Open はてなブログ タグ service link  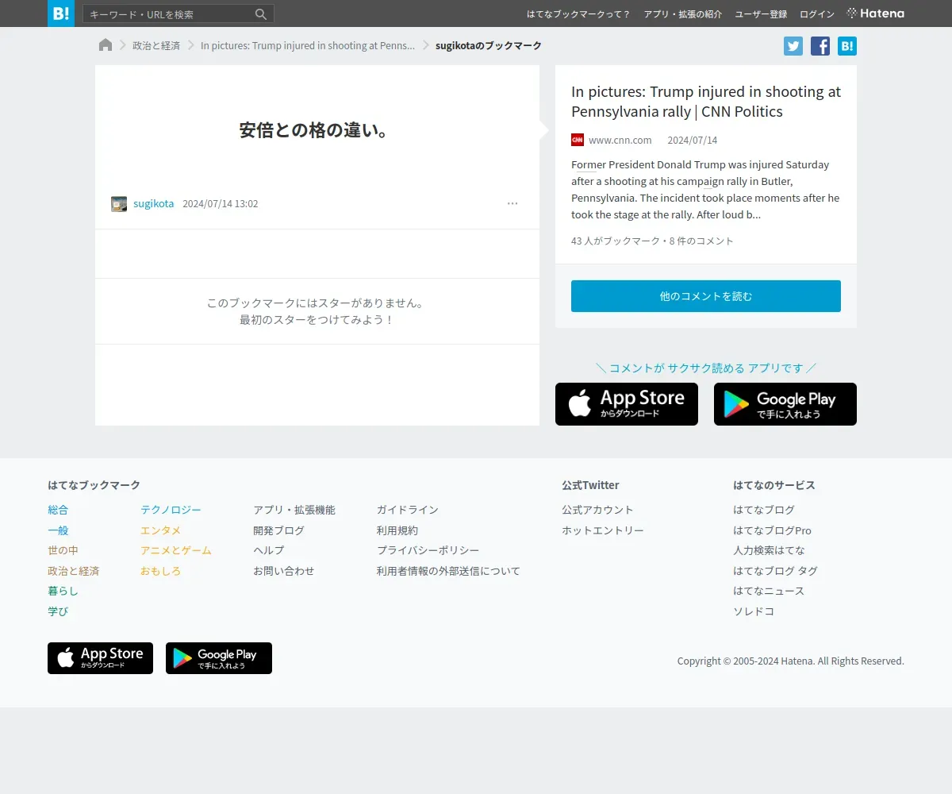[x=775, y=571]
